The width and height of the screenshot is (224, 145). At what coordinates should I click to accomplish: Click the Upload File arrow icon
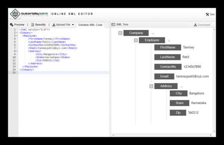coord(54,25)
